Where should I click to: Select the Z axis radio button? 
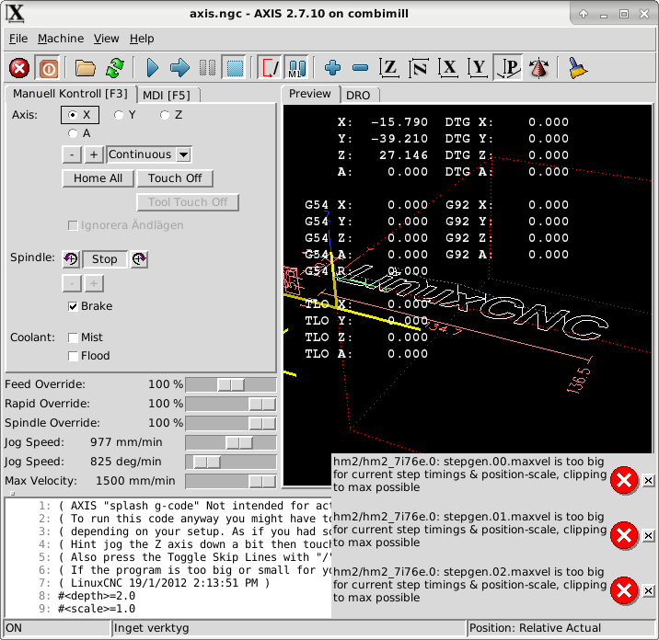pos(171,115)
